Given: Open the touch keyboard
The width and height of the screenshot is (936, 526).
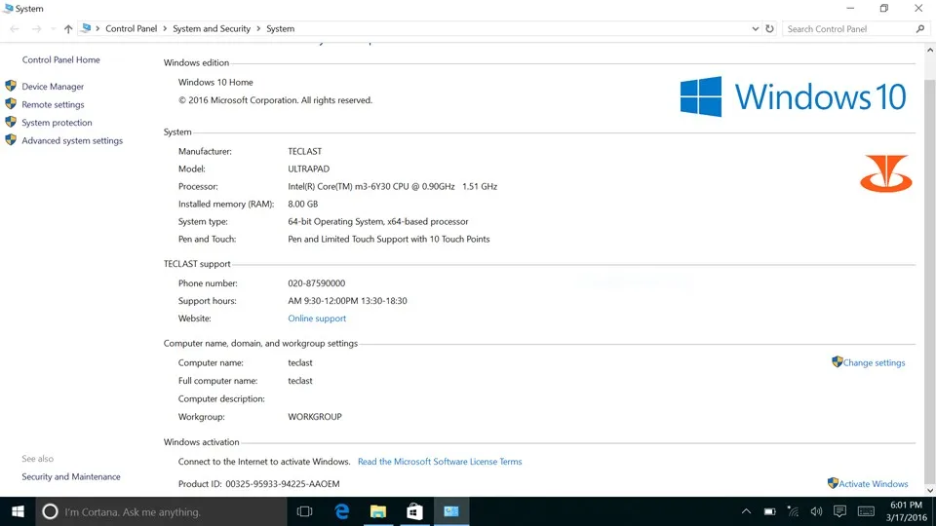Looking at the screenshot, I should click(x=866, y=511).
